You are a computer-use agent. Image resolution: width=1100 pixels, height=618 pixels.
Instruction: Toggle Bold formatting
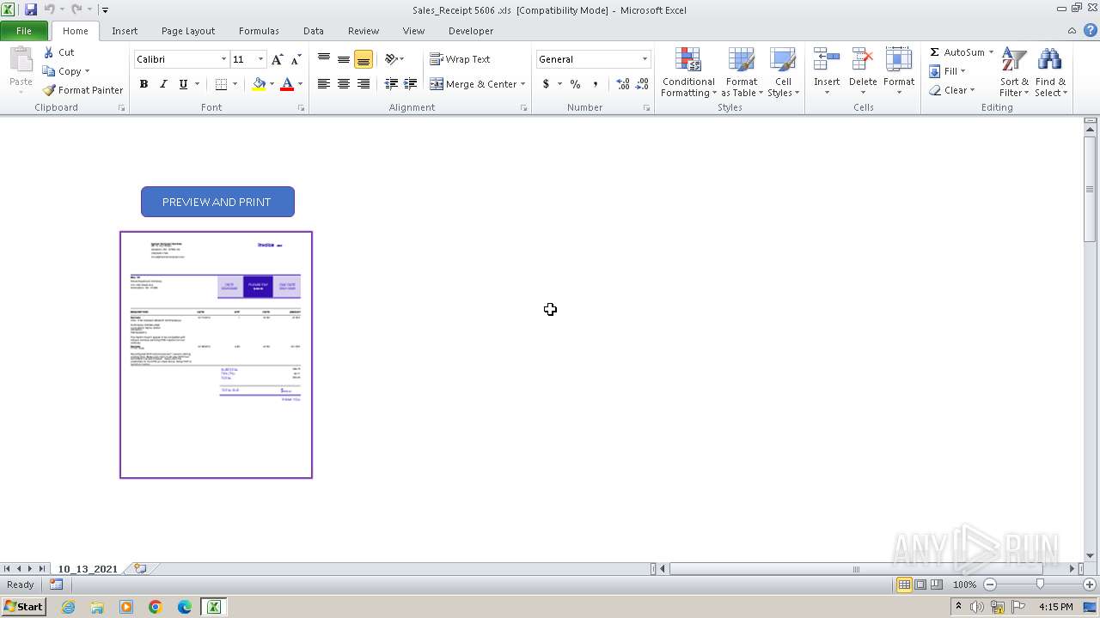coord(144,84)
